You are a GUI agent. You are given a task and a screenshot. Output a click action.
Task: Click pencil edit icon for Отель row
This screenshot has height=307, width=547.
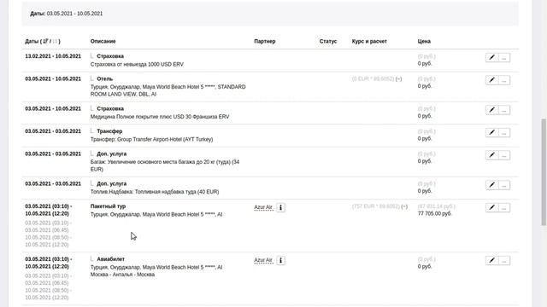[492, 80]
